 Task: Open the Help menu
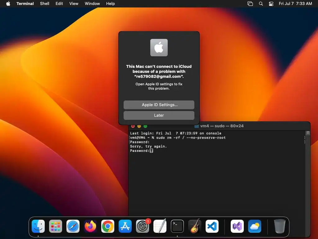[x=111, y=3]
